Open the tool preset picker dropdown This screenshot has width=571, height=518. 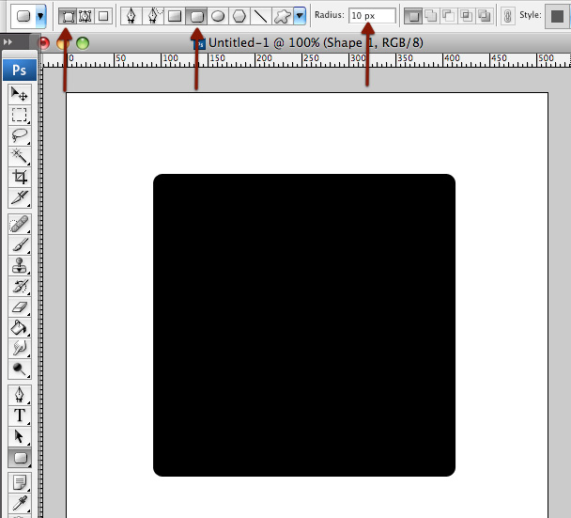tap(40, 16)
